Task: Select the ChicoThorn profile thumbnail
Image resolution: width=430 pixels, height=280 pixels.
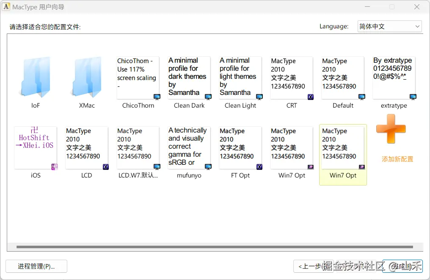Action: click(138, 78)
